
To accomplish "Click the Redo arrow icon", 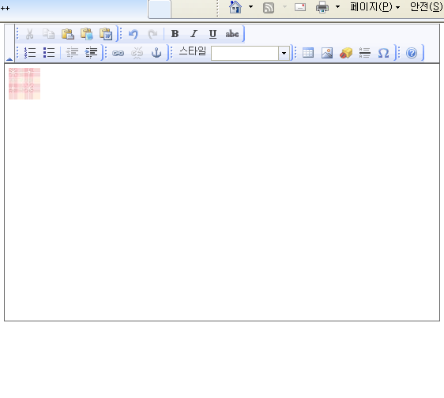I will [x=152, y=34].
